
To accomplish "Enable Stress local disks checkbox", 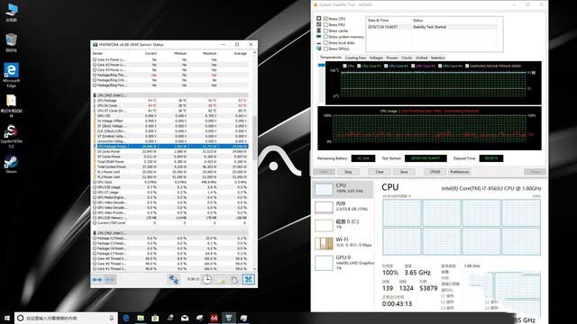I will tap(325, 42).
